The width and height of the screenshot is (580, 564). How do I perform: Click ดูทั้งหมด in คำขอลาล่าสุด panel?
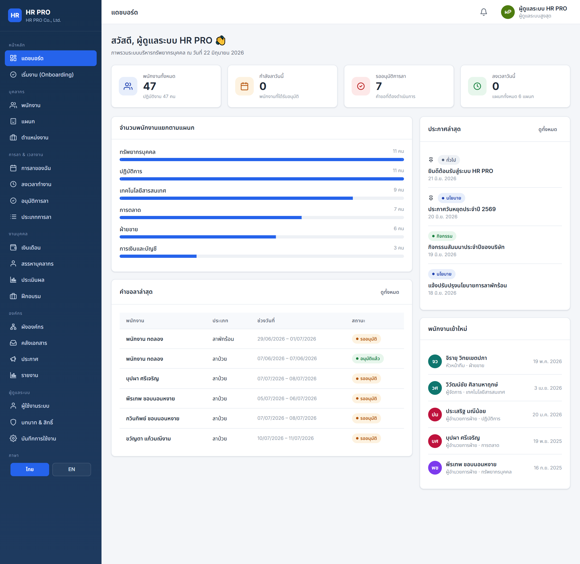coord(390,292)
